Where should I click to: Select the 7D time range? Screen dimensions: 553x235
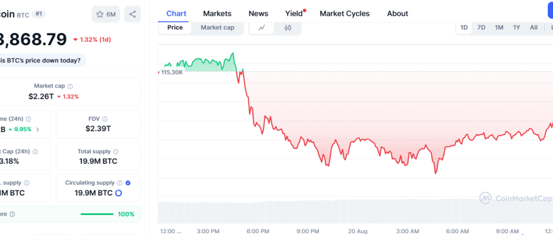[481, 28]
